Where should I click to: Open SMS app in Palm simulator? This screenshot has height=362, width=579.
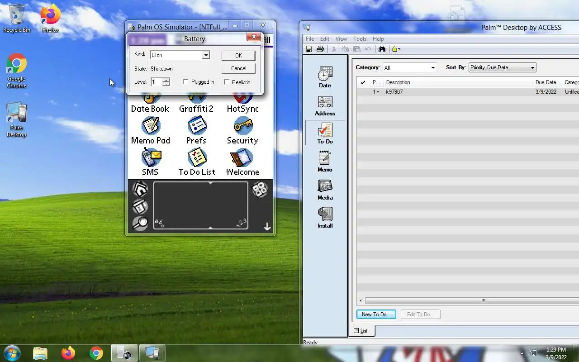click(x=150, y=162)
